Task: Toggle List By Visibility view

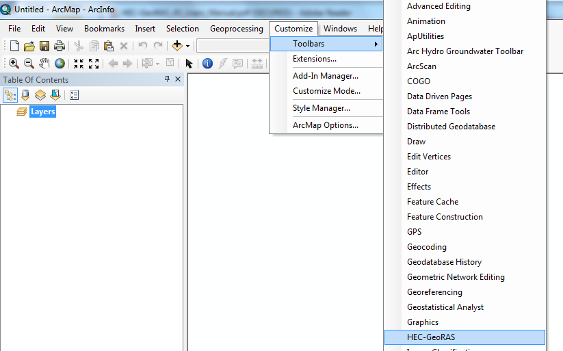Action: tap(40, 95)
